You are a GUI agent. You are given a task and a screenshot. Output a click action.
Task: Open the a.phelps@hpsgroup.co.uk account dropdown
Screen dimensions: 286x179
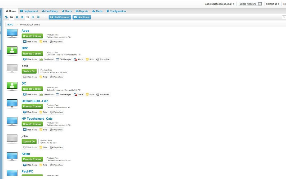pyautogui.click(x=220, y=4)
